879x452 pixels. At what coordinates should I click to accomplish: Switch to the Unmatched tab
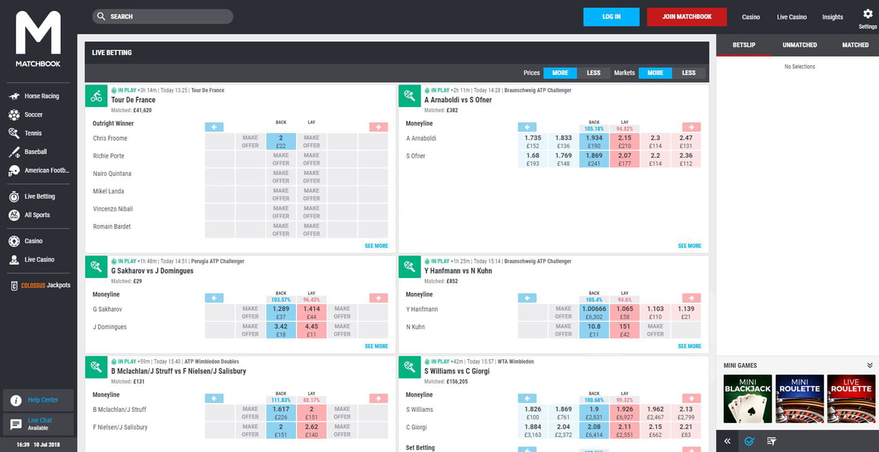point(800,45)
